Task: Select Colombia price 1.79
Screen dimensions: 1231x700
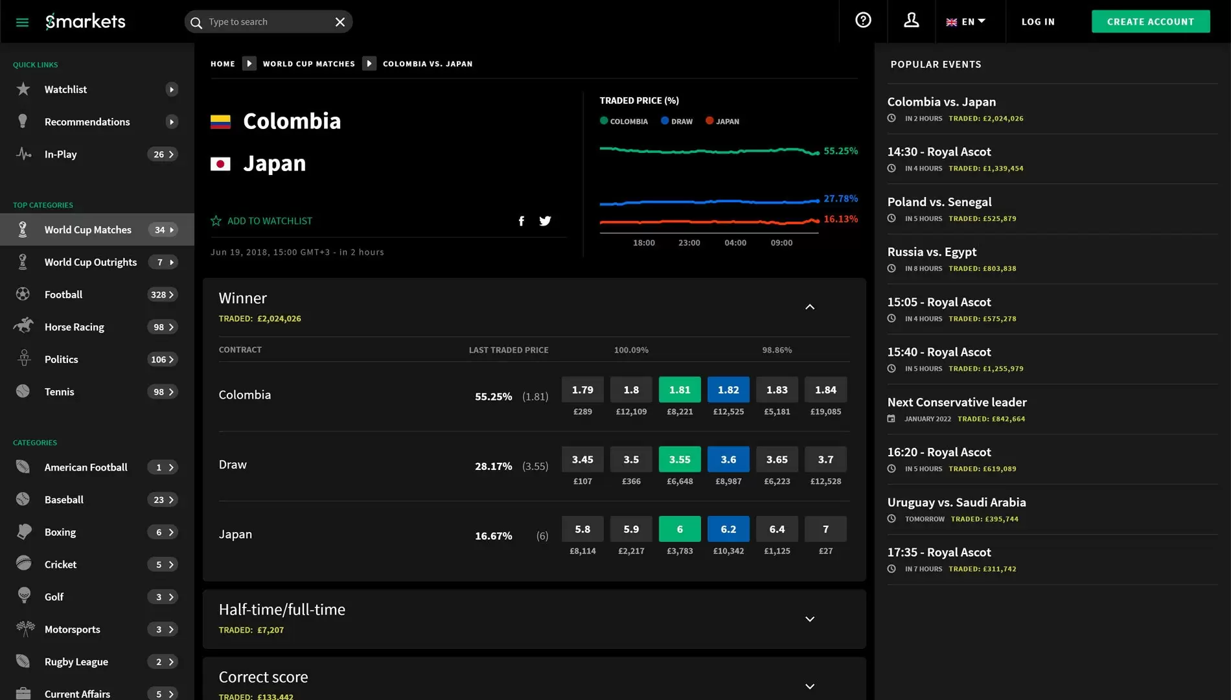Action: point(582,390)
